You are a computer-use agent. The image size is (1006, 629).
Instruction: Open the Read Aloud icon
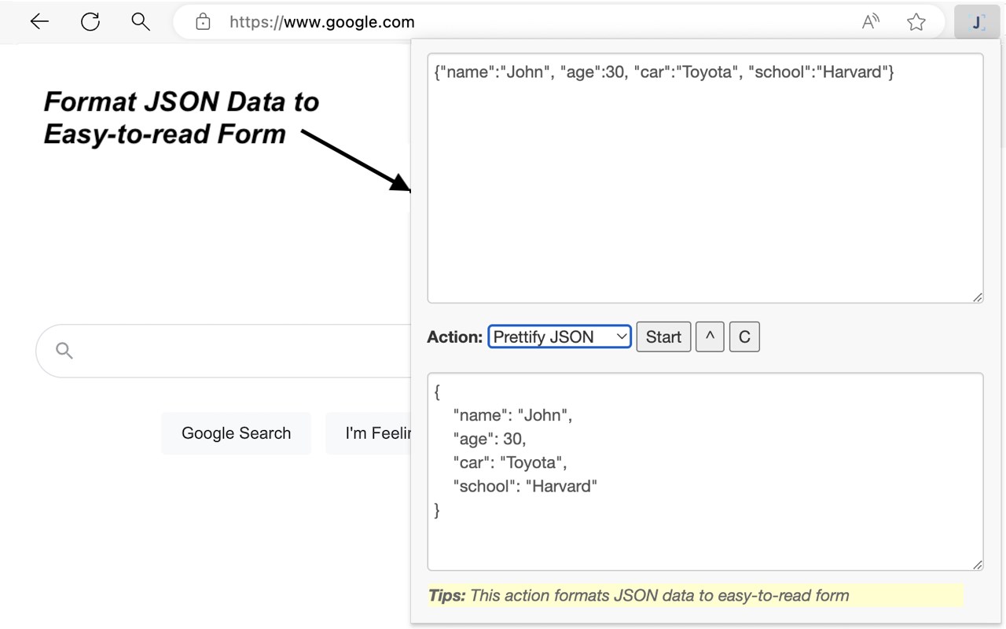(870, 22)
